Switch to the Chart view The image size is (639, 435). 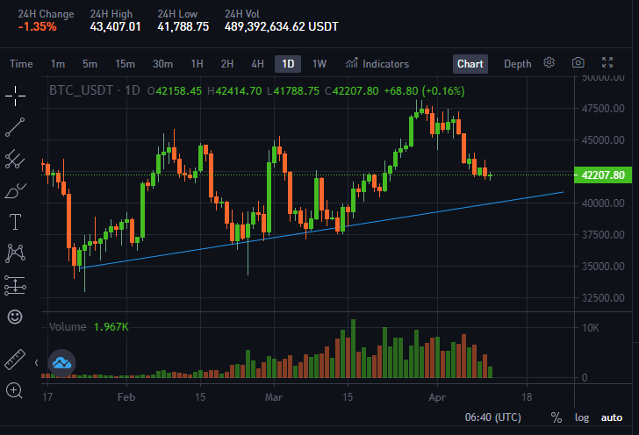(x=470, y=64)
